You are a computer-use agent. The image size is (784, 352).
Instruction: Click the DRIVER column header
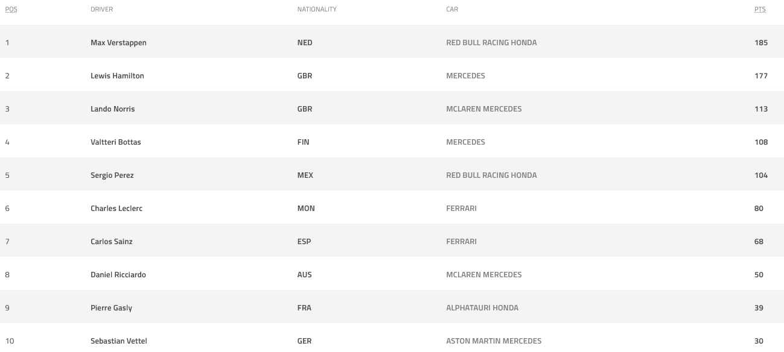(101, 10)
